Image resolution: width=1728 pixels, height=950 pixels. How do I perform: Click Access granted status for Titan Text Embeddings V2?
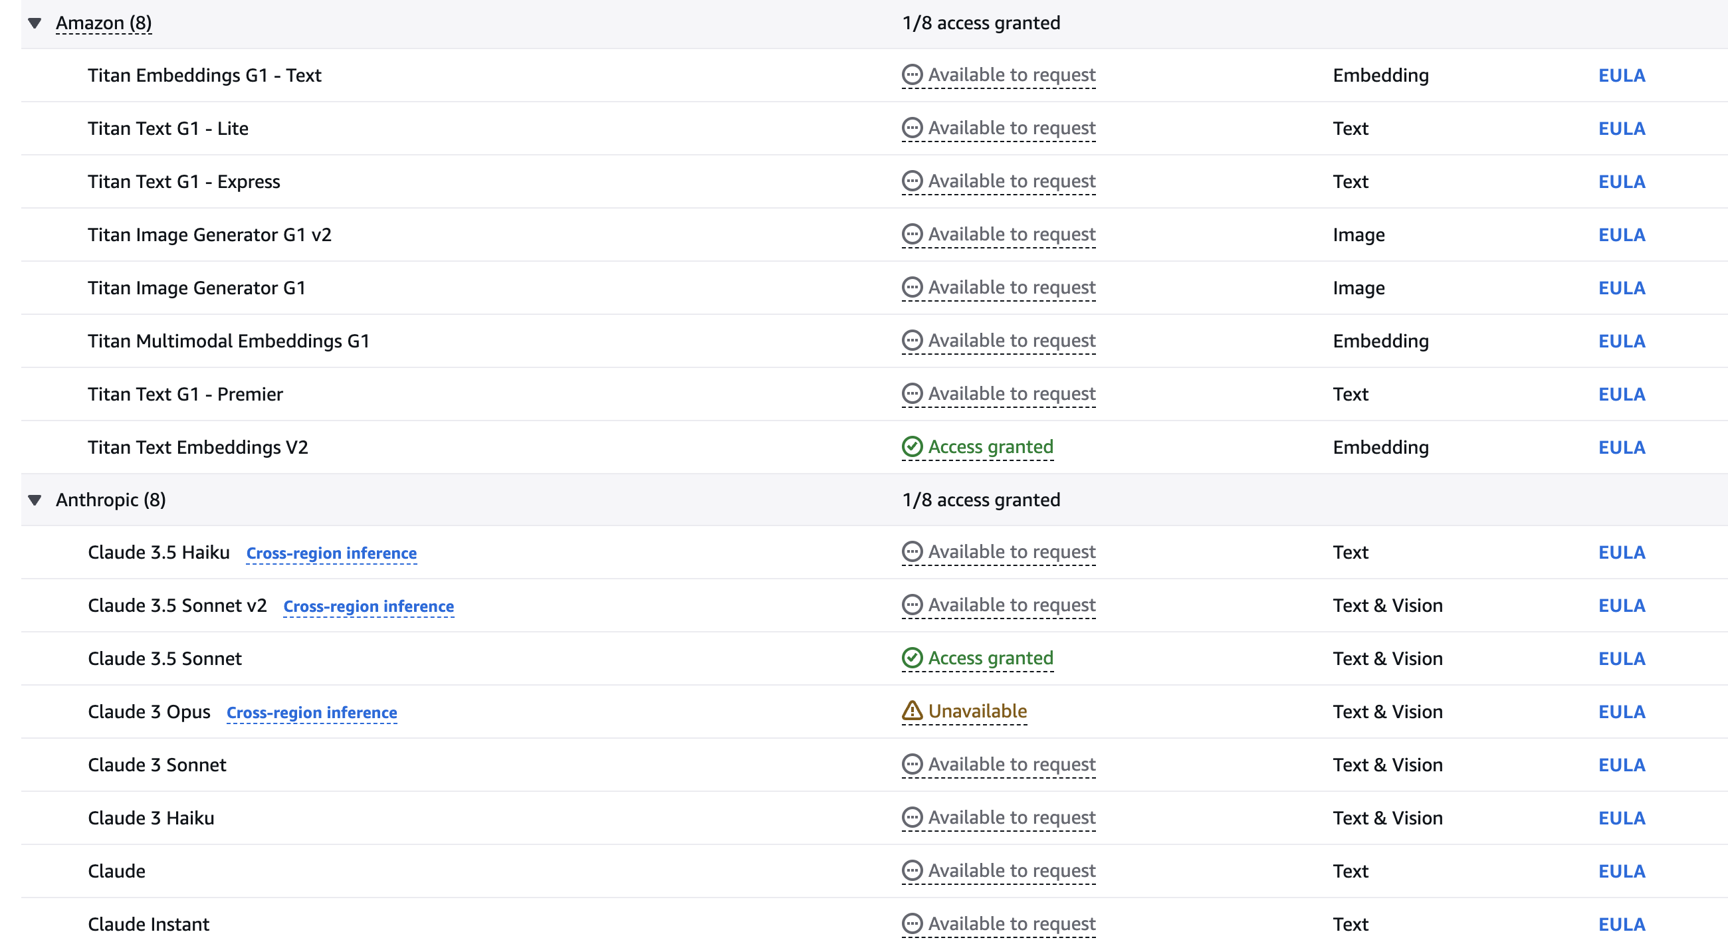point(990,447)
